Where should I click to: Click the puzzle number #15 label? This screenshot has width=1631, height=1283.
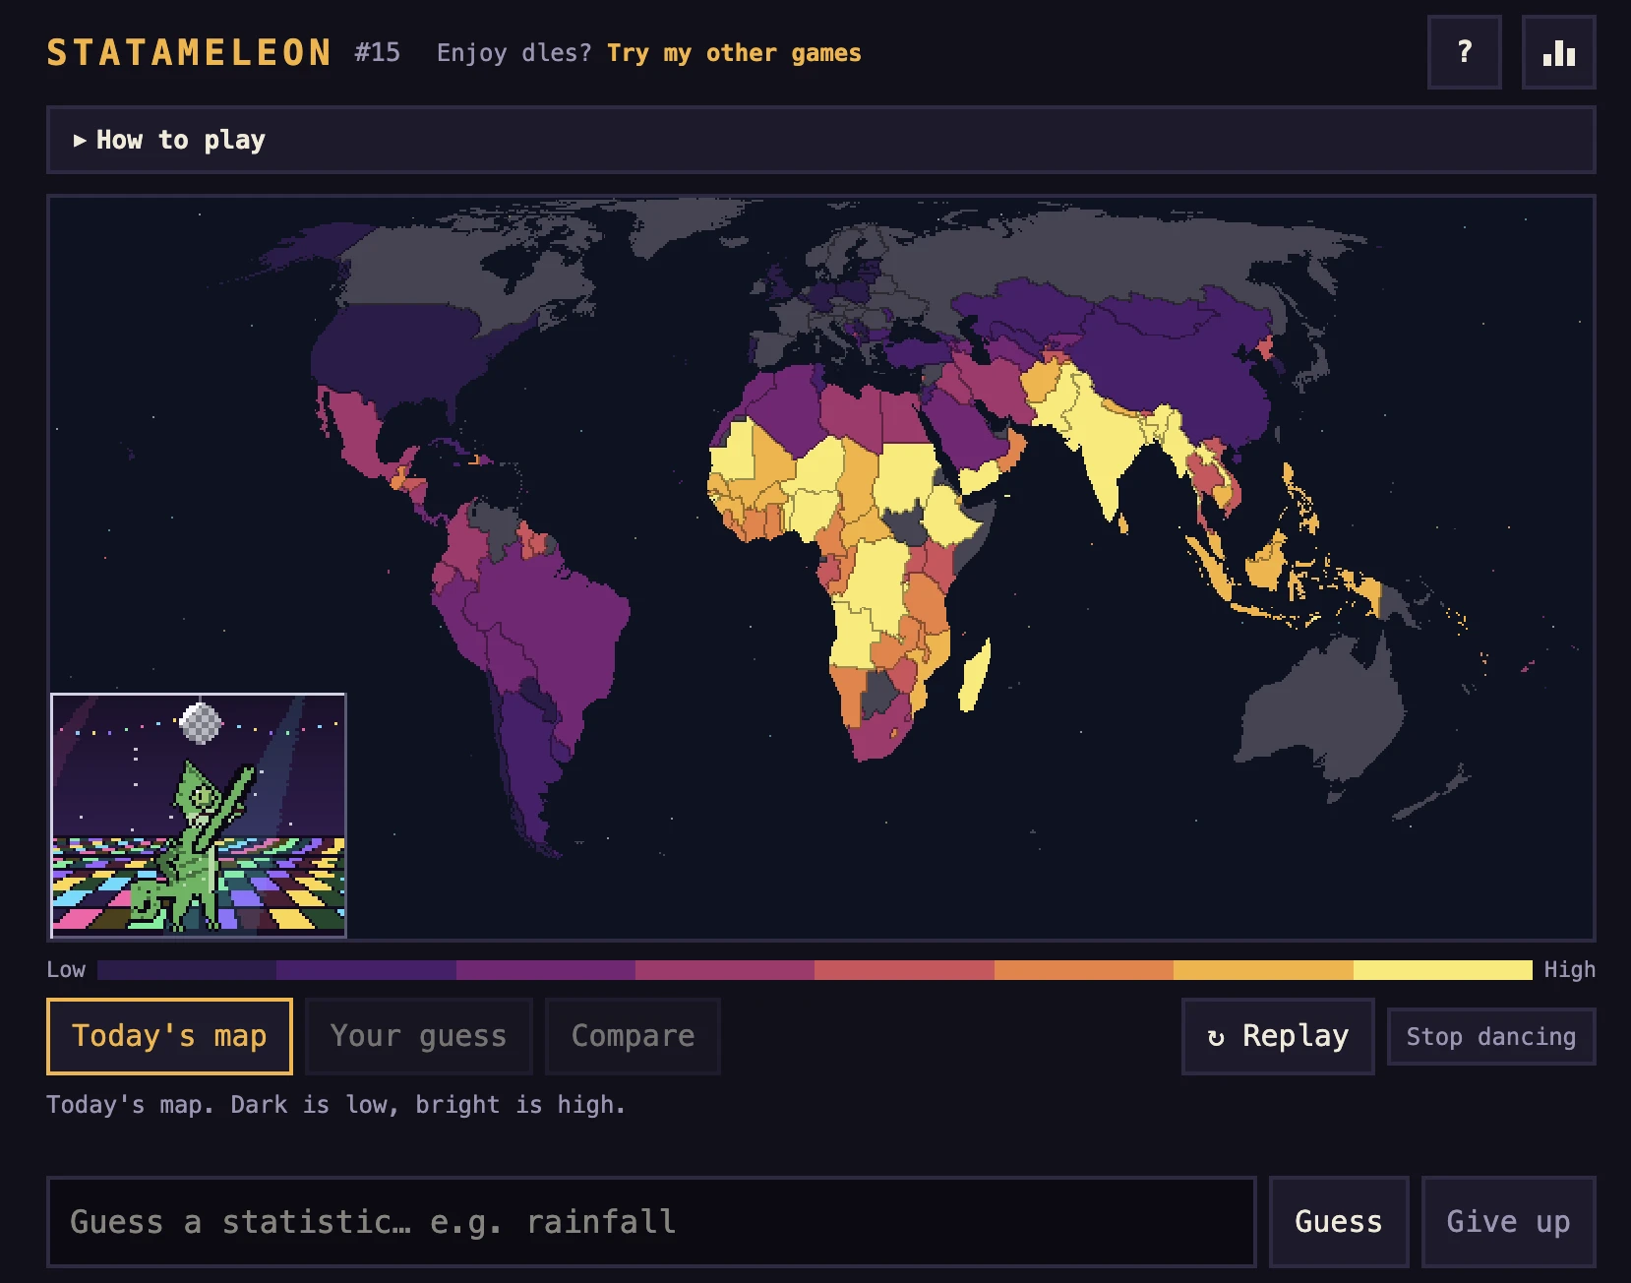[378, 52]
